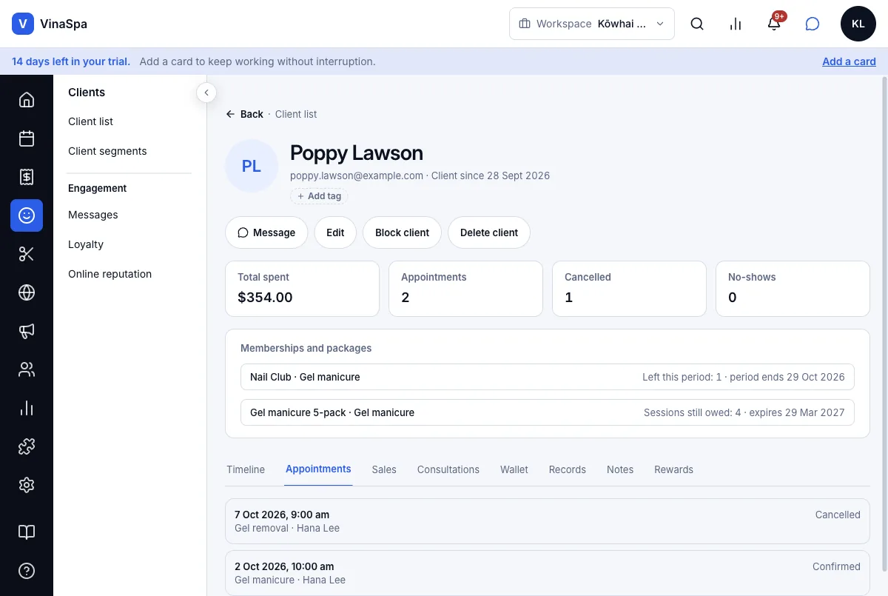Click the notifications bell icon
Image resolution: width=888 pixels, height=596 pixels.
tap(774, 24)
